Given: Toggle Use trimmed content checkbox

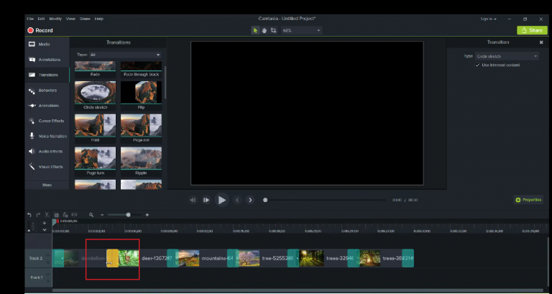Looking at the screenshot, I should 477,65.
